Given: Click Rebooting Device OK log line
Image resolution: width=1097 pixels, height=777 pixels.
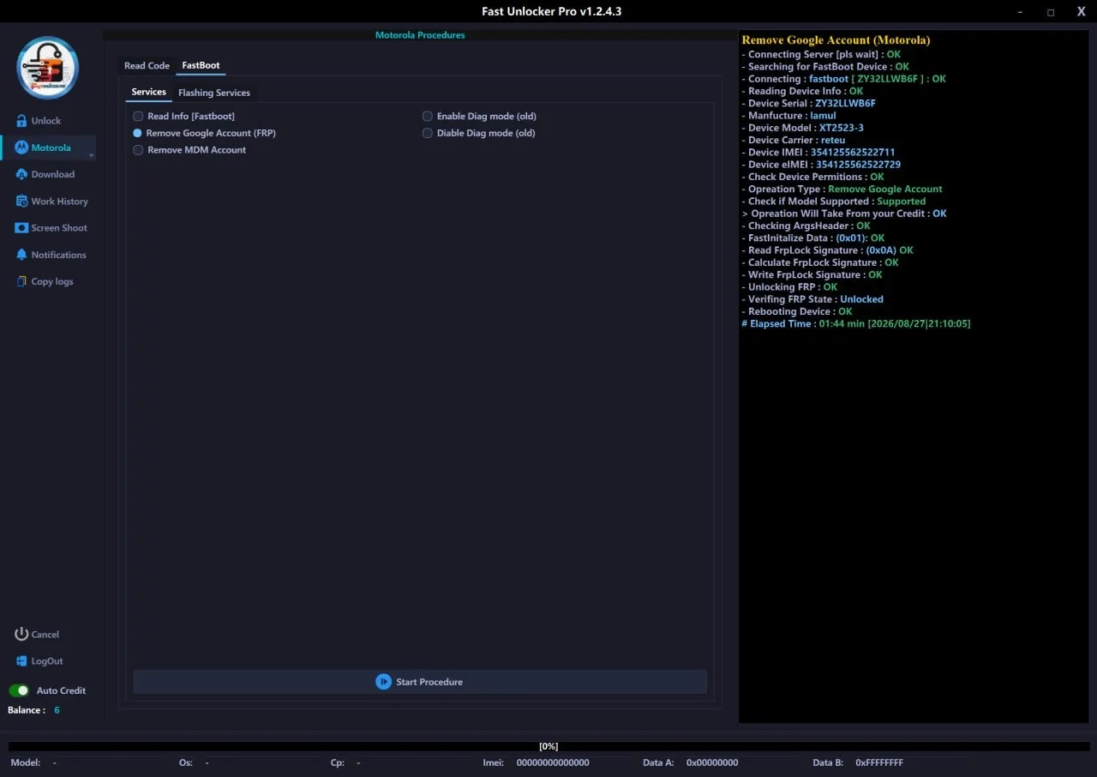Looking at the screenshot, I should pyautogui.click(x=796, y=311).
